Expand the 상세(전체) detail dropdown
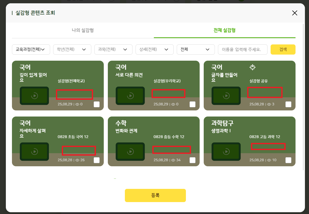This screenshot has height=214, width=309. click(155, 50)
